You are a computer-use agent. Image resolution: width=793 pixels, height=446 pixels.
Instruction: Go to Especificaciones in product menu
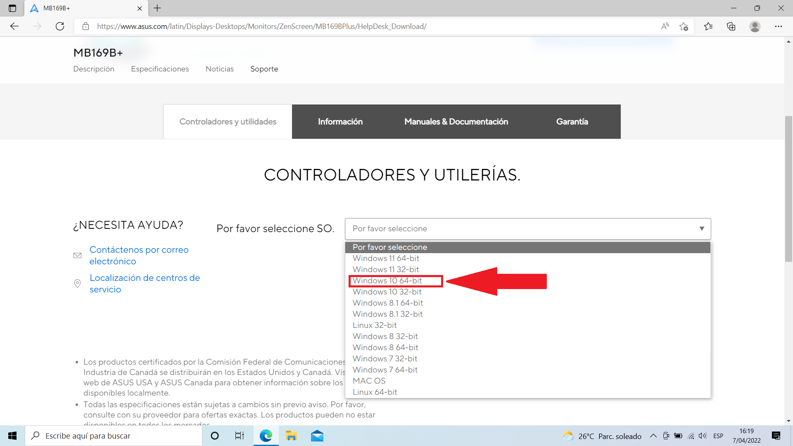[160, 69]
